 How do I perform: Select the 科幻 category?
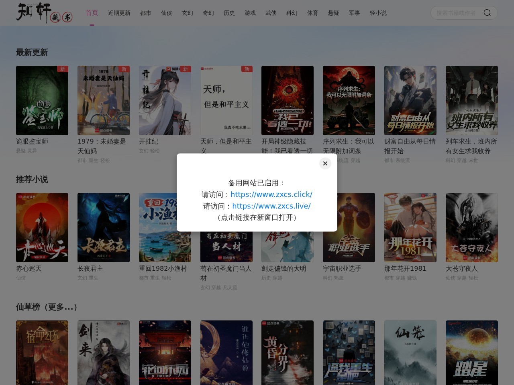tap(292, 13)
